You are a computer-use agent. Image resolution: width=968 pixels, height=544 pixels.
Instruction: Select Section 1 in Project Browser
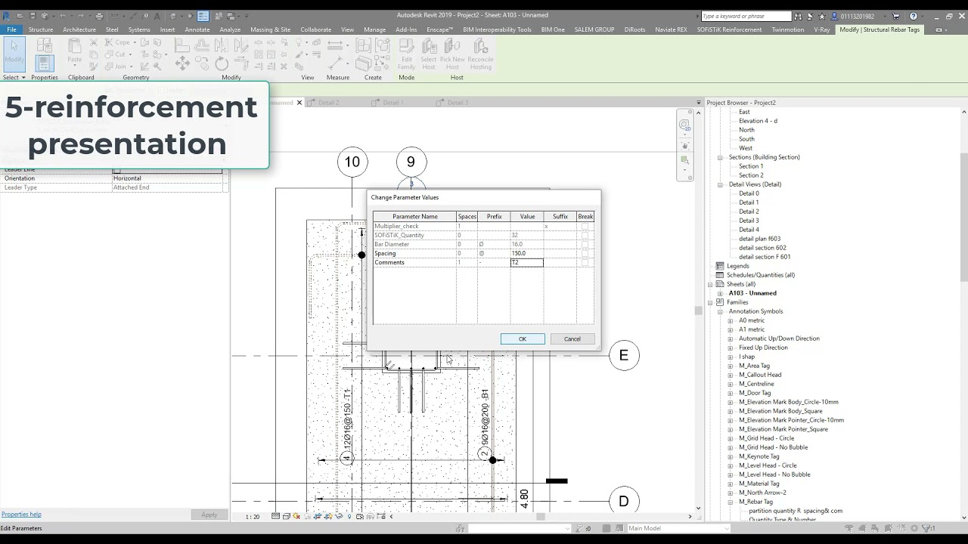(751, 166)
